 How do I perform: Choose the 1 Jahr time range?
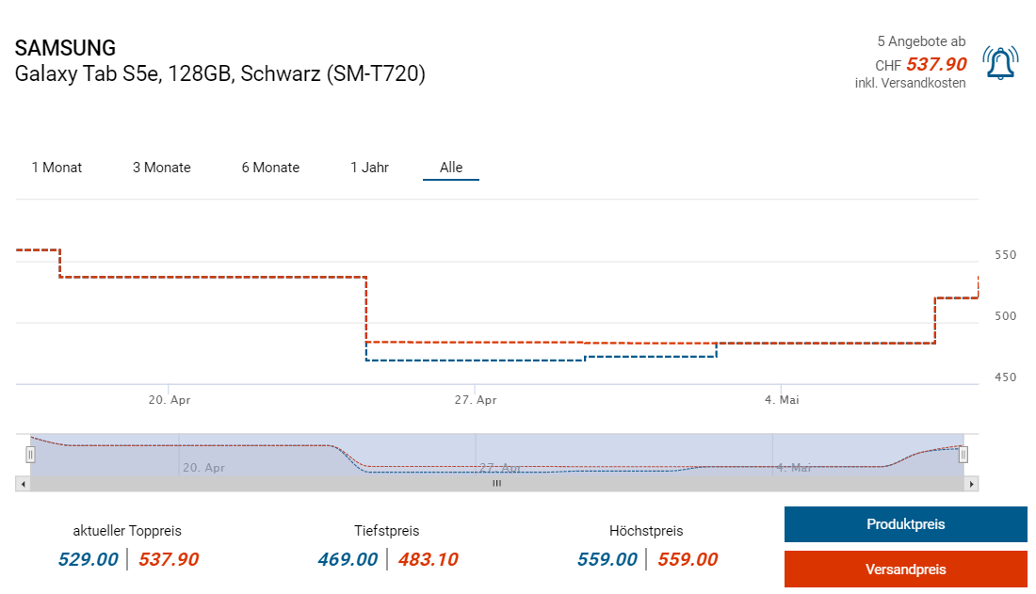click(x=369, y=168)
